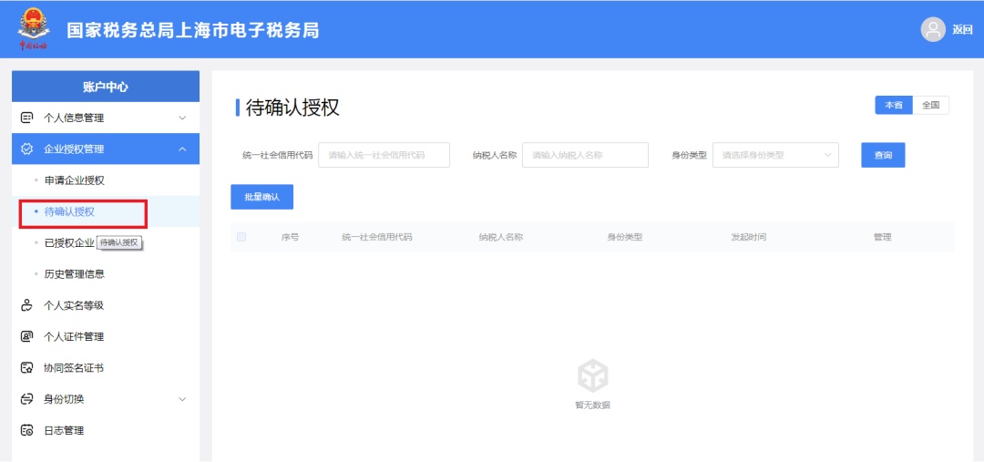Image resolution: width=984 pixels, height=462 pixels.
Task: Collapse the 企业授权管理 menu chevron
Action: click(182, 149)
